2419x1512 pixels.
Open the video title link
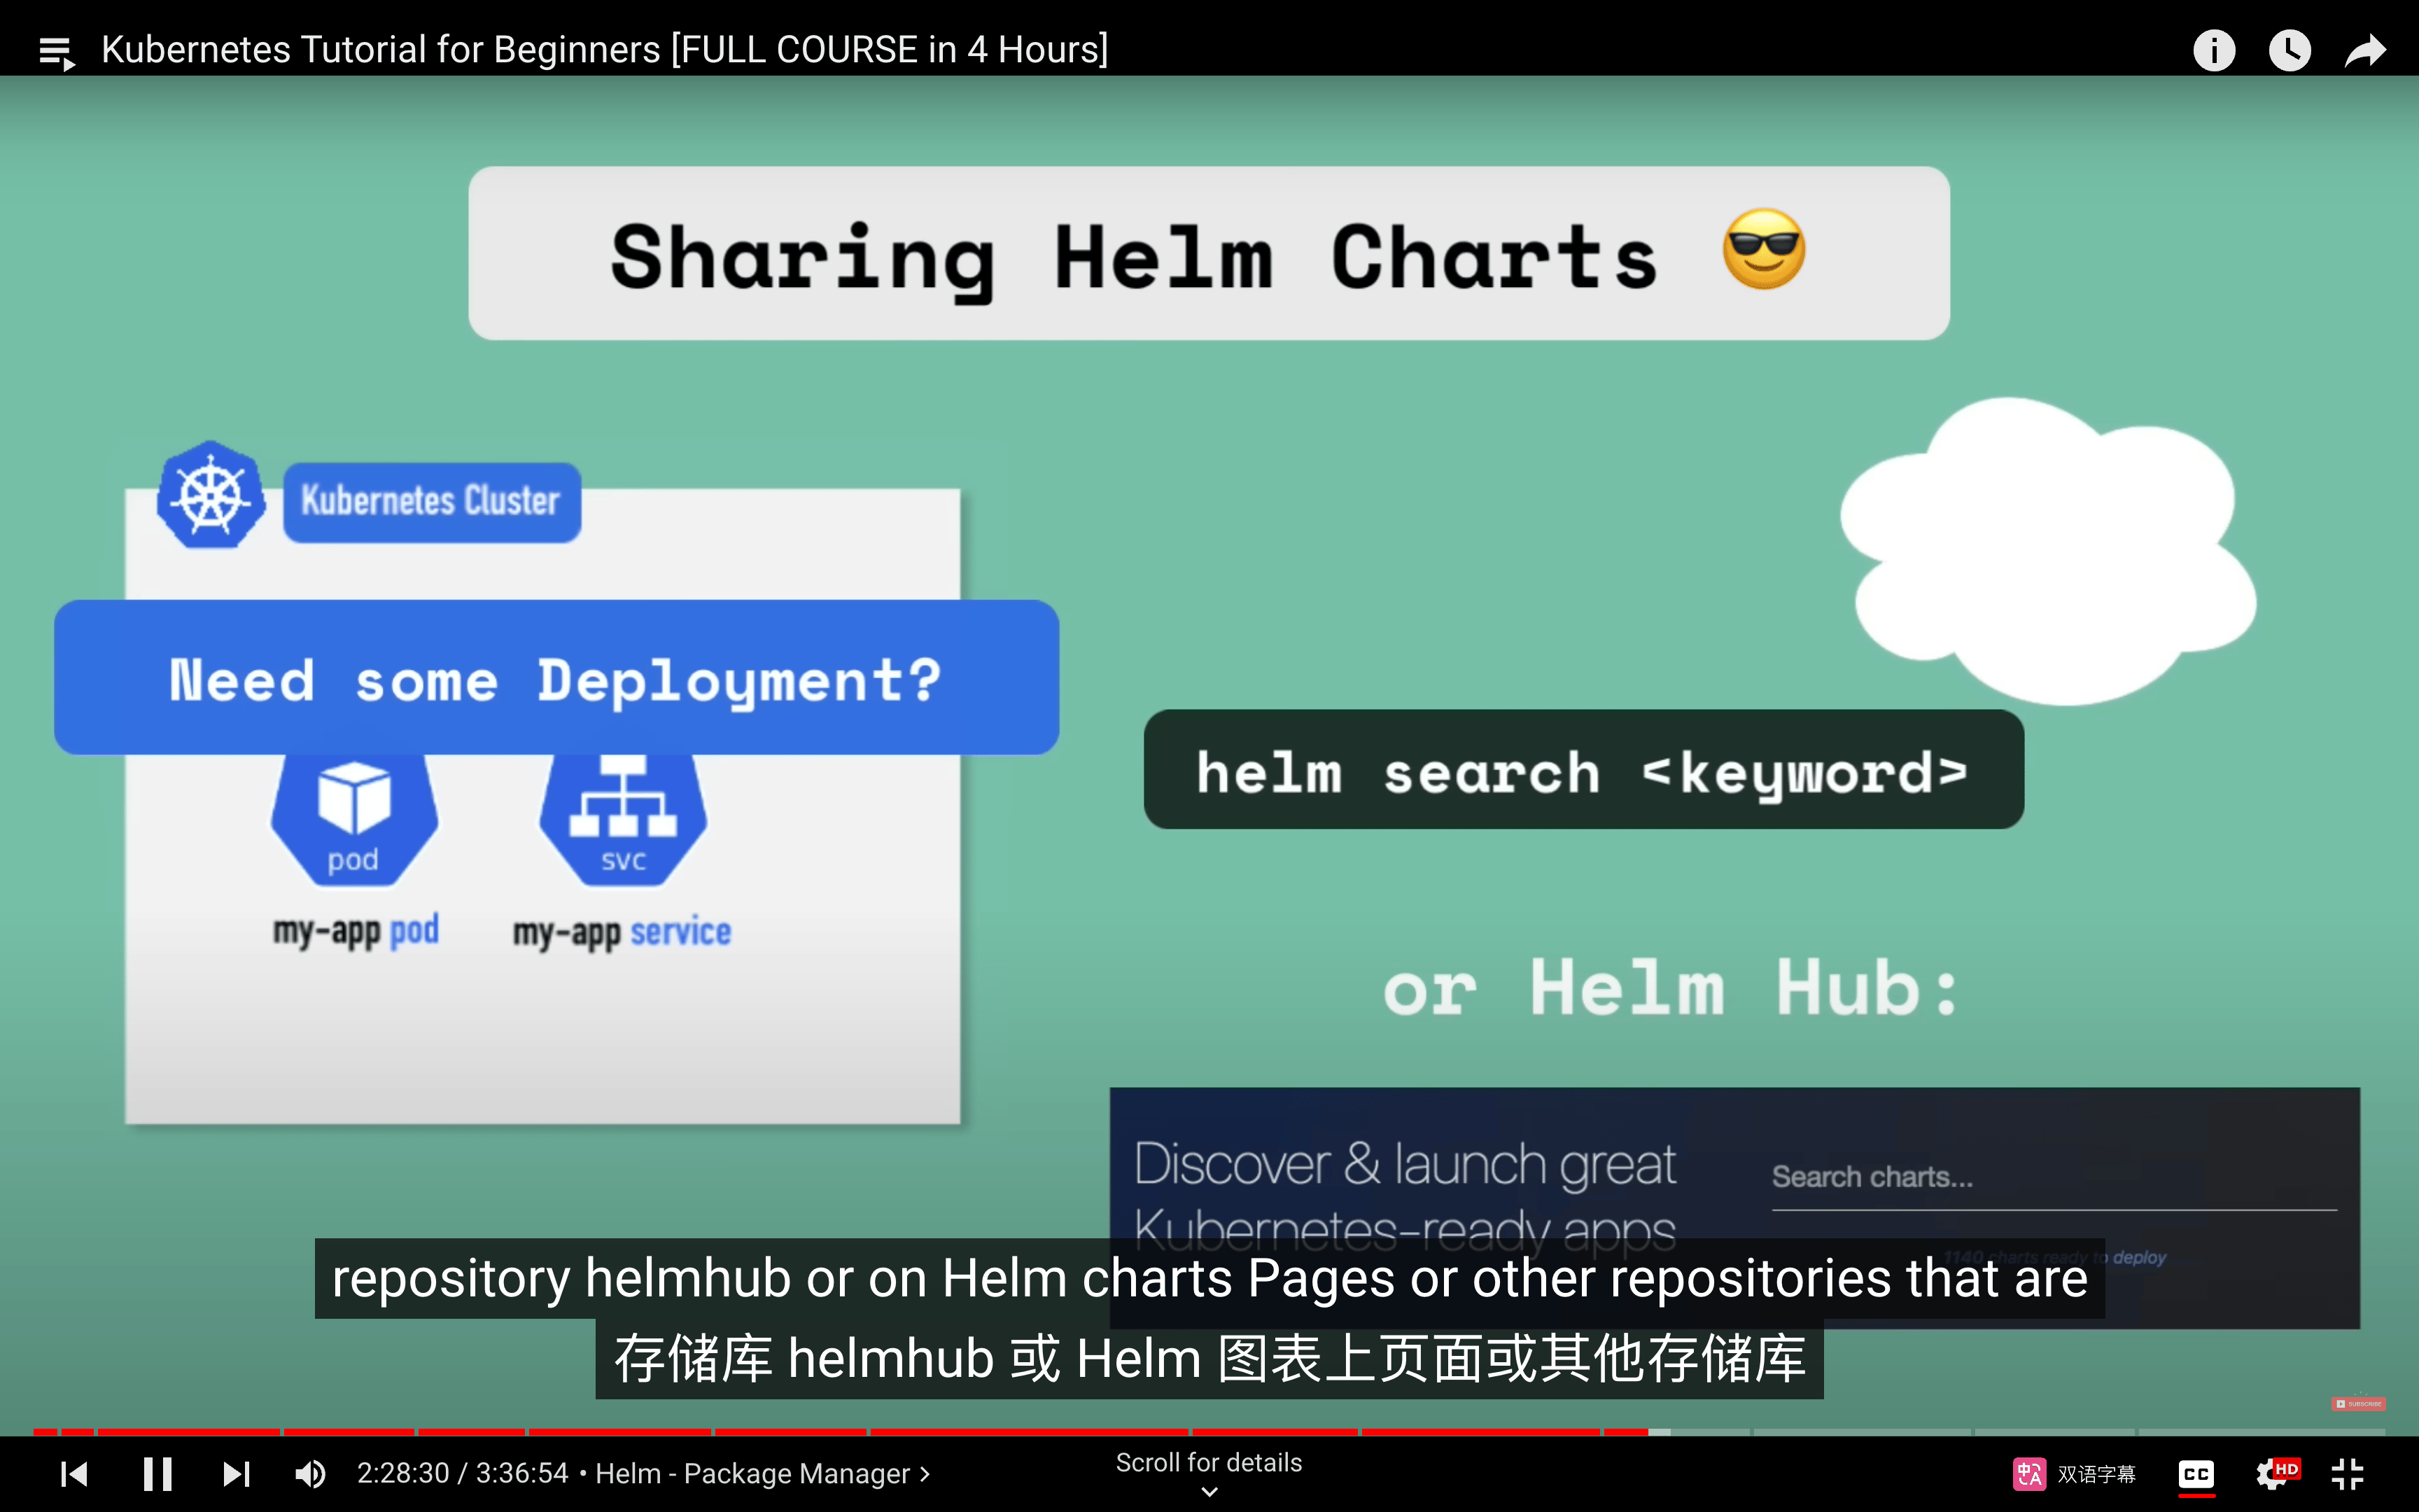click(605, 49)
